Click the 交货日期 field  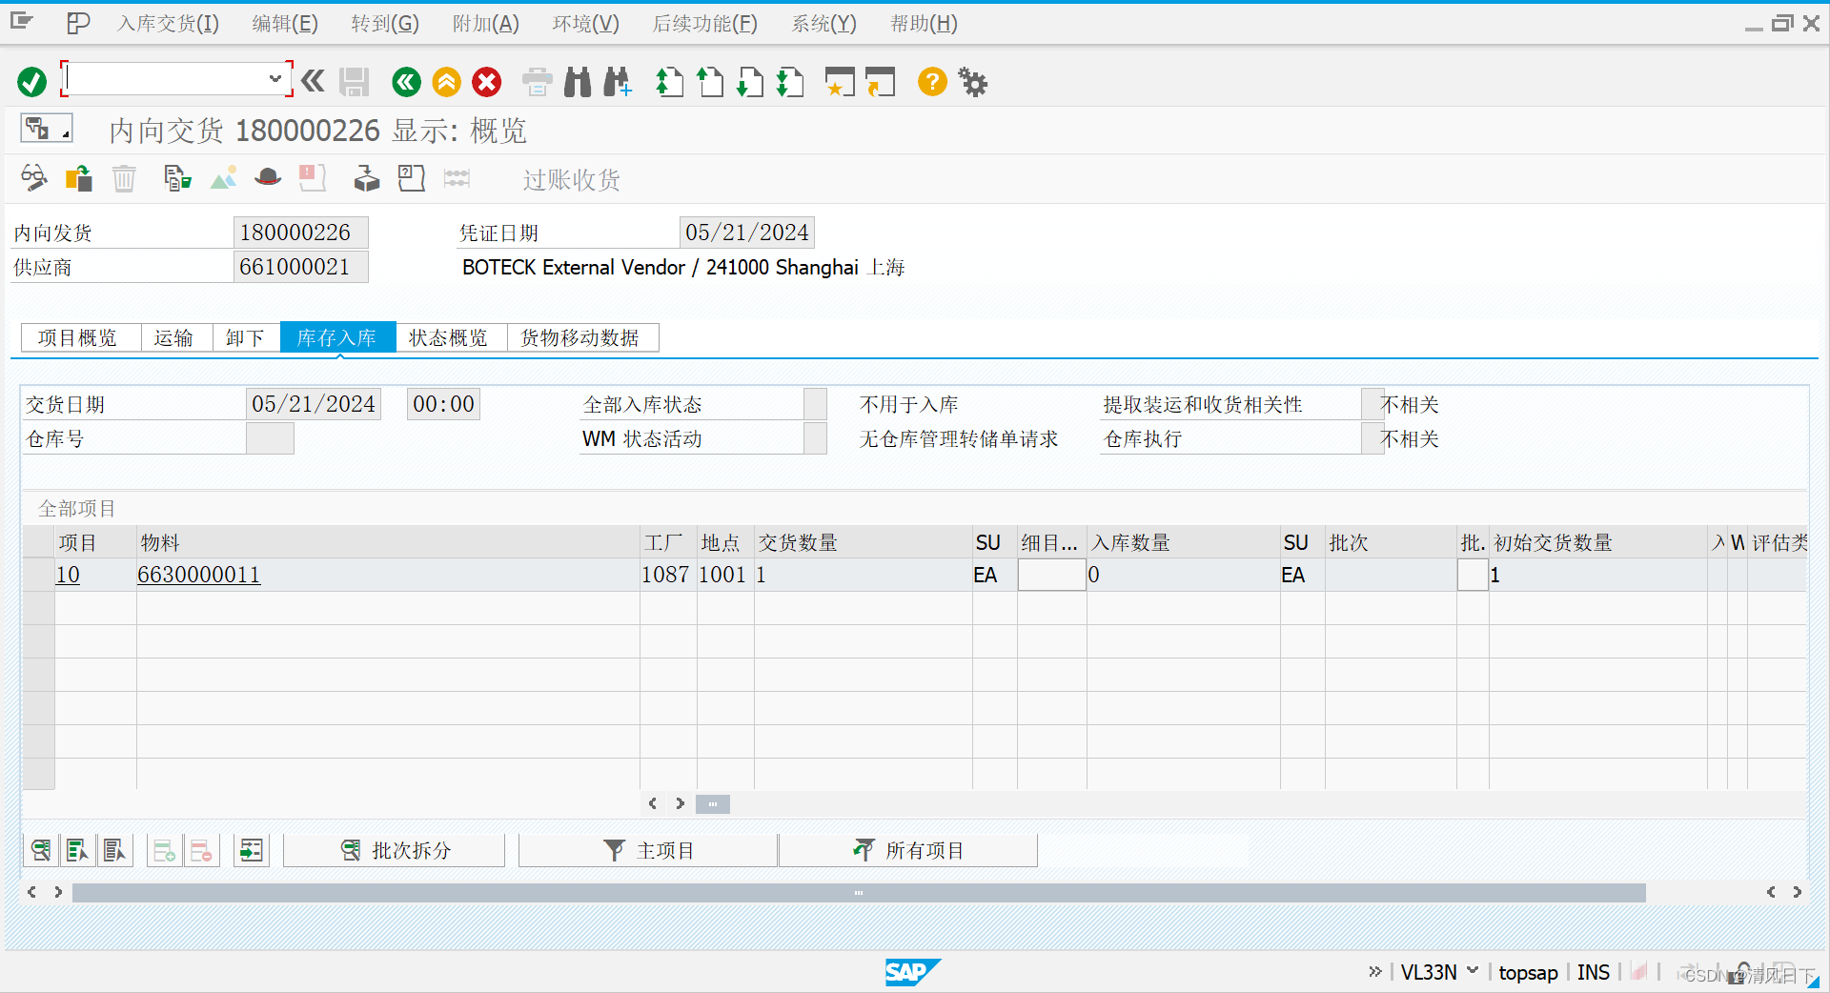(x=314, y=404)
